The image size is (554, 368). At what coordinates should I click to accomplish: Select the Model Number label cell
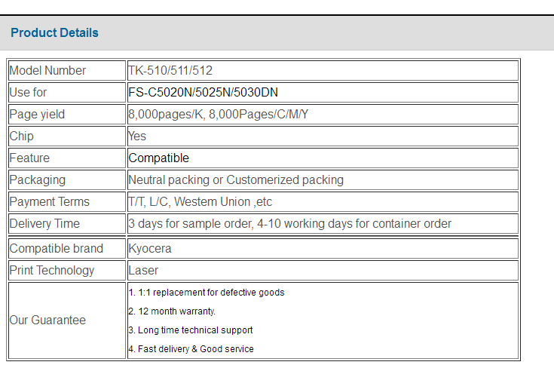coord(67,71)
